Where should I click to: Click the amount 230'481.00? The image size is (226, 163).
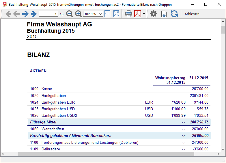click(199, 96)
